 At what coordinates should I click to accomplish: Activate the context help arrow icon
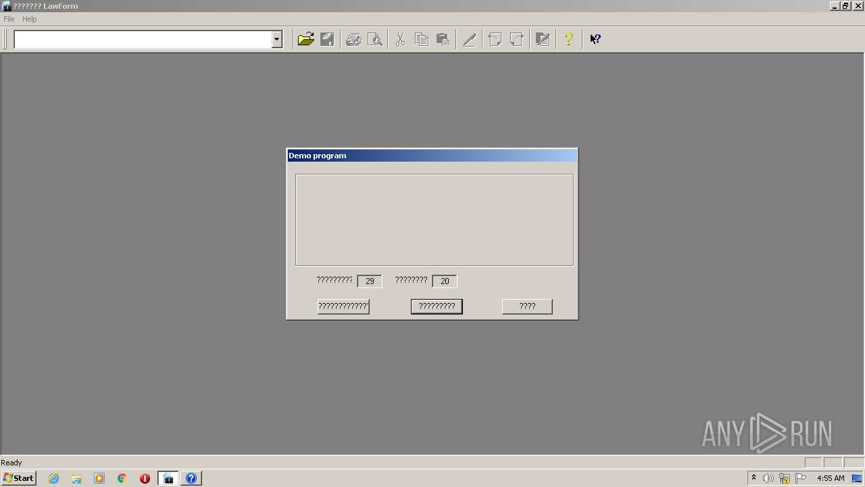click(595, 39)
